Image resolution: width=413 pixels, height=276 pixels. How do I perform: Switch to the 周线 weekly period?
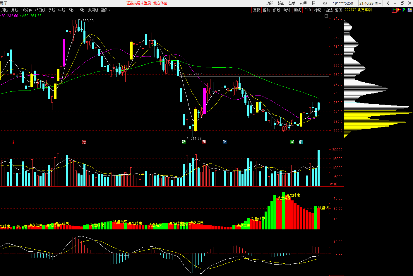[x=5, y=10]
